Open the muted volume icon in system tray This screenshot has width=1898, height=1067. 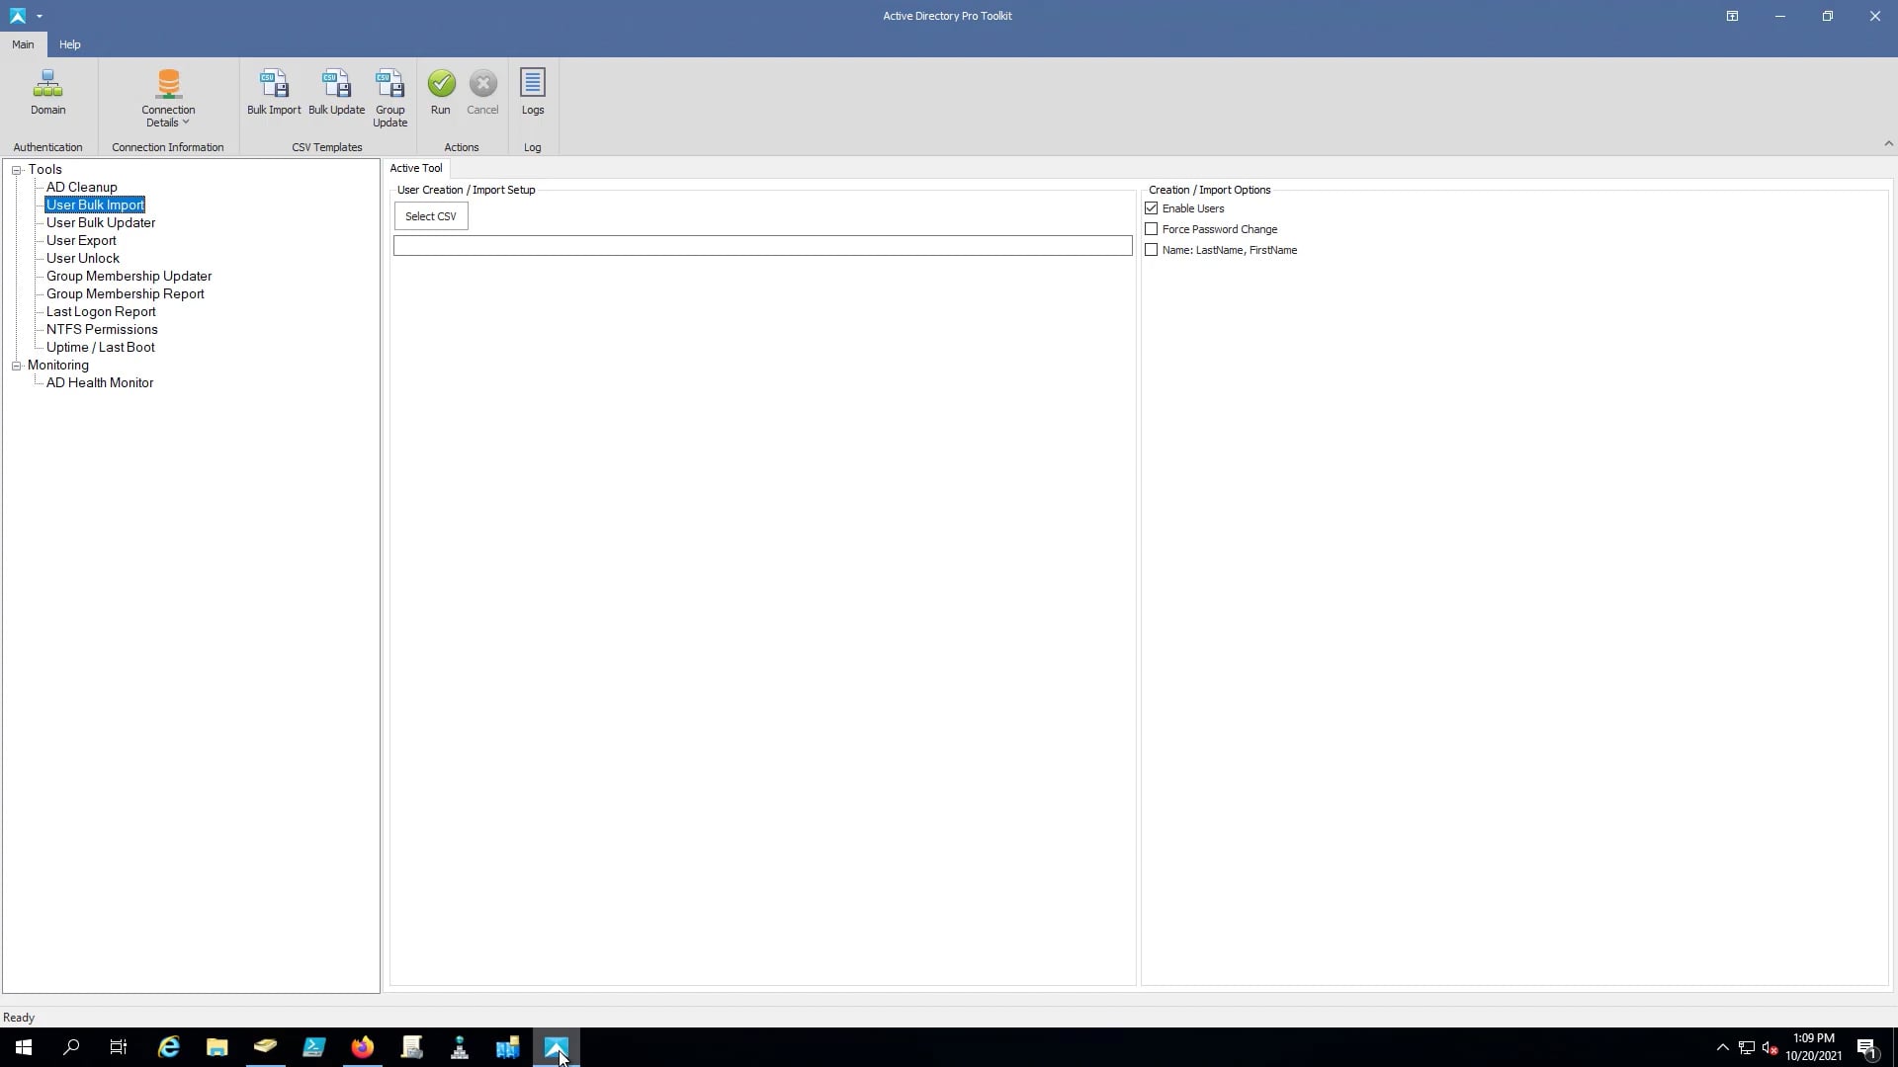[x=1769, y=1048]
